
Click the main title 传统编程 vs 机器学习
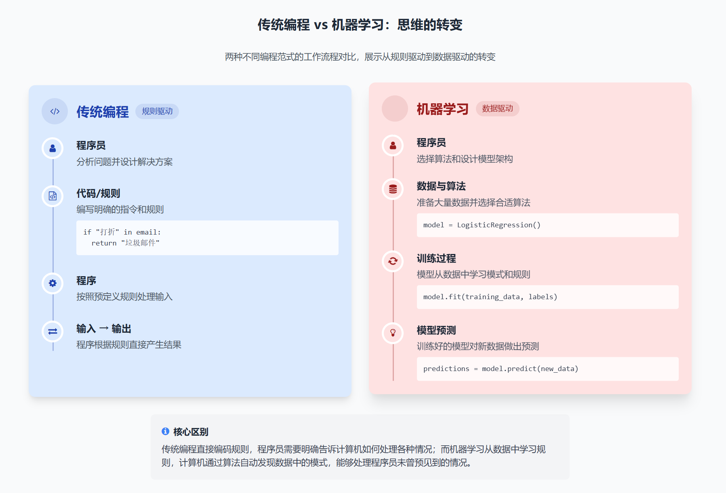click(360, 25)
